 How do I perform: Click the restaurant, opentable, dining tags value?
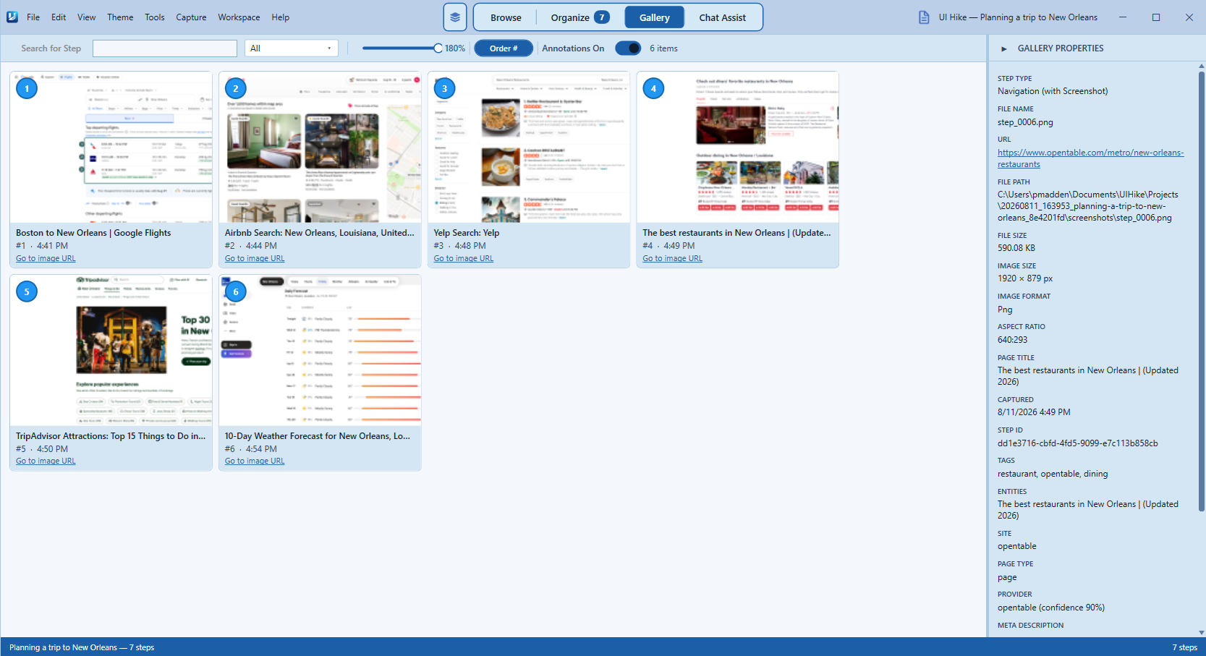tap(1053, 474)
